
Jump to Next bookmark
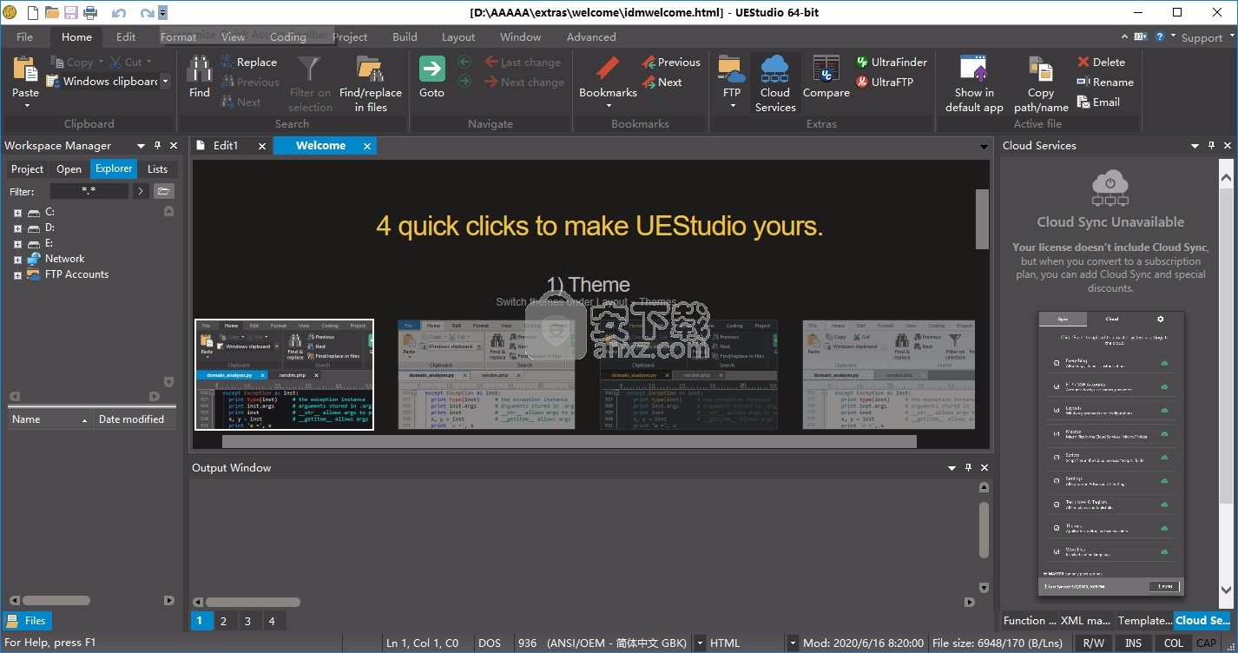(x=662, y=82)
